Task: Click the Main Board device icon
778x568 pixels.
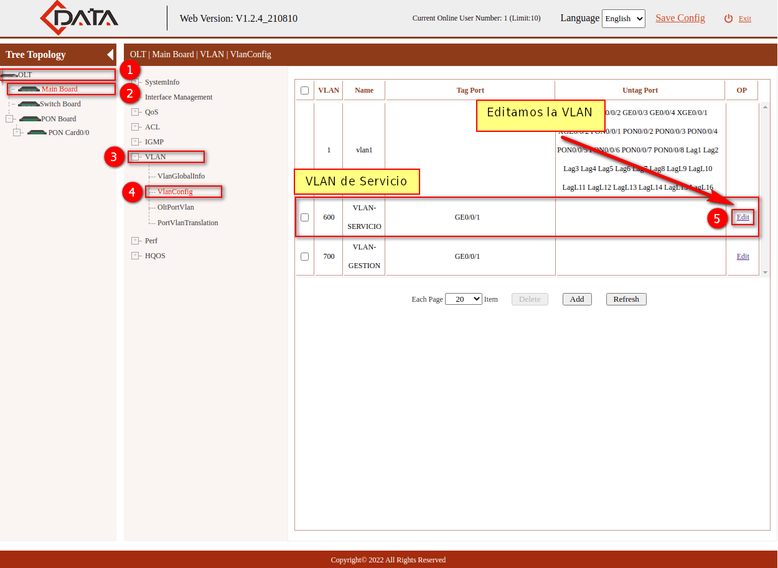Action: pyautogui.click(x=29, y=89)
